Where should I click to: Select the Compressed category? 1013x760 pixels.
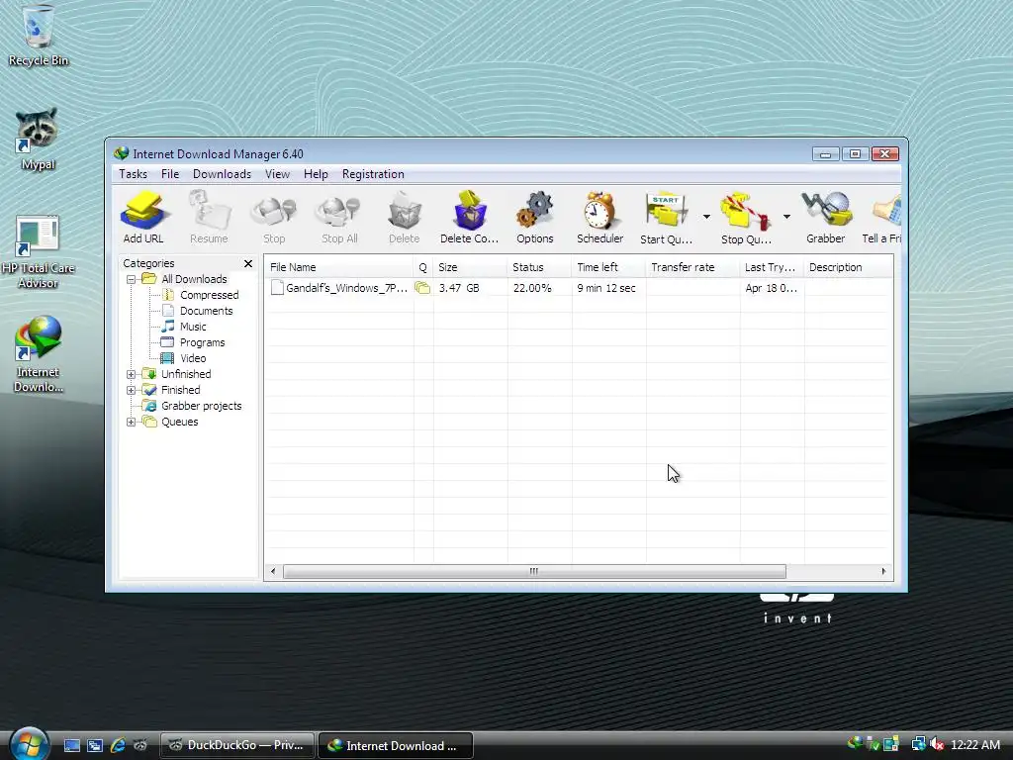pyautogui.click(x=210, y=295)
